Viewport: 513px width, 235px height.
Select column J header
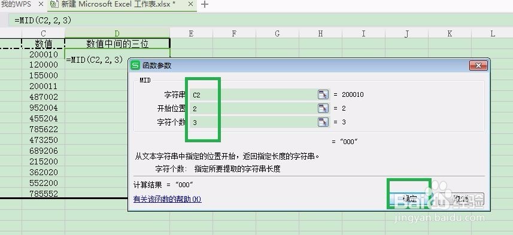click(x=406, y=33)
